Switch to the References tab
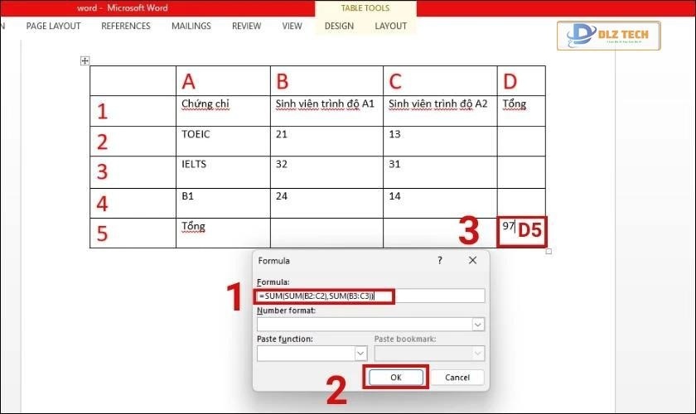This screenshot has height=414, width=696. click(126, 26)
